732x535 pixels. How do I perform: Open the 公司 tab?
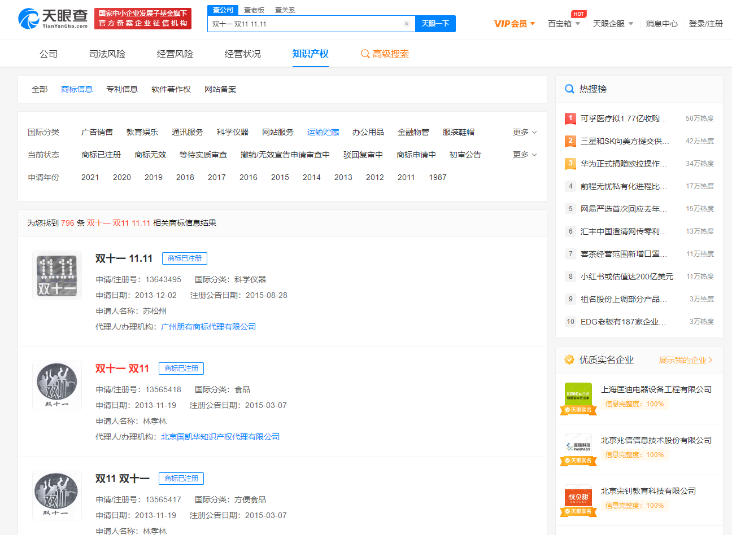coord(49,54)
